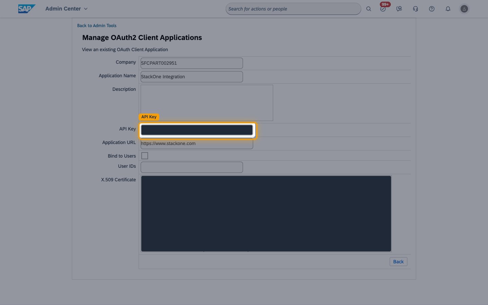Open the user profile avatar

point(464,9)
